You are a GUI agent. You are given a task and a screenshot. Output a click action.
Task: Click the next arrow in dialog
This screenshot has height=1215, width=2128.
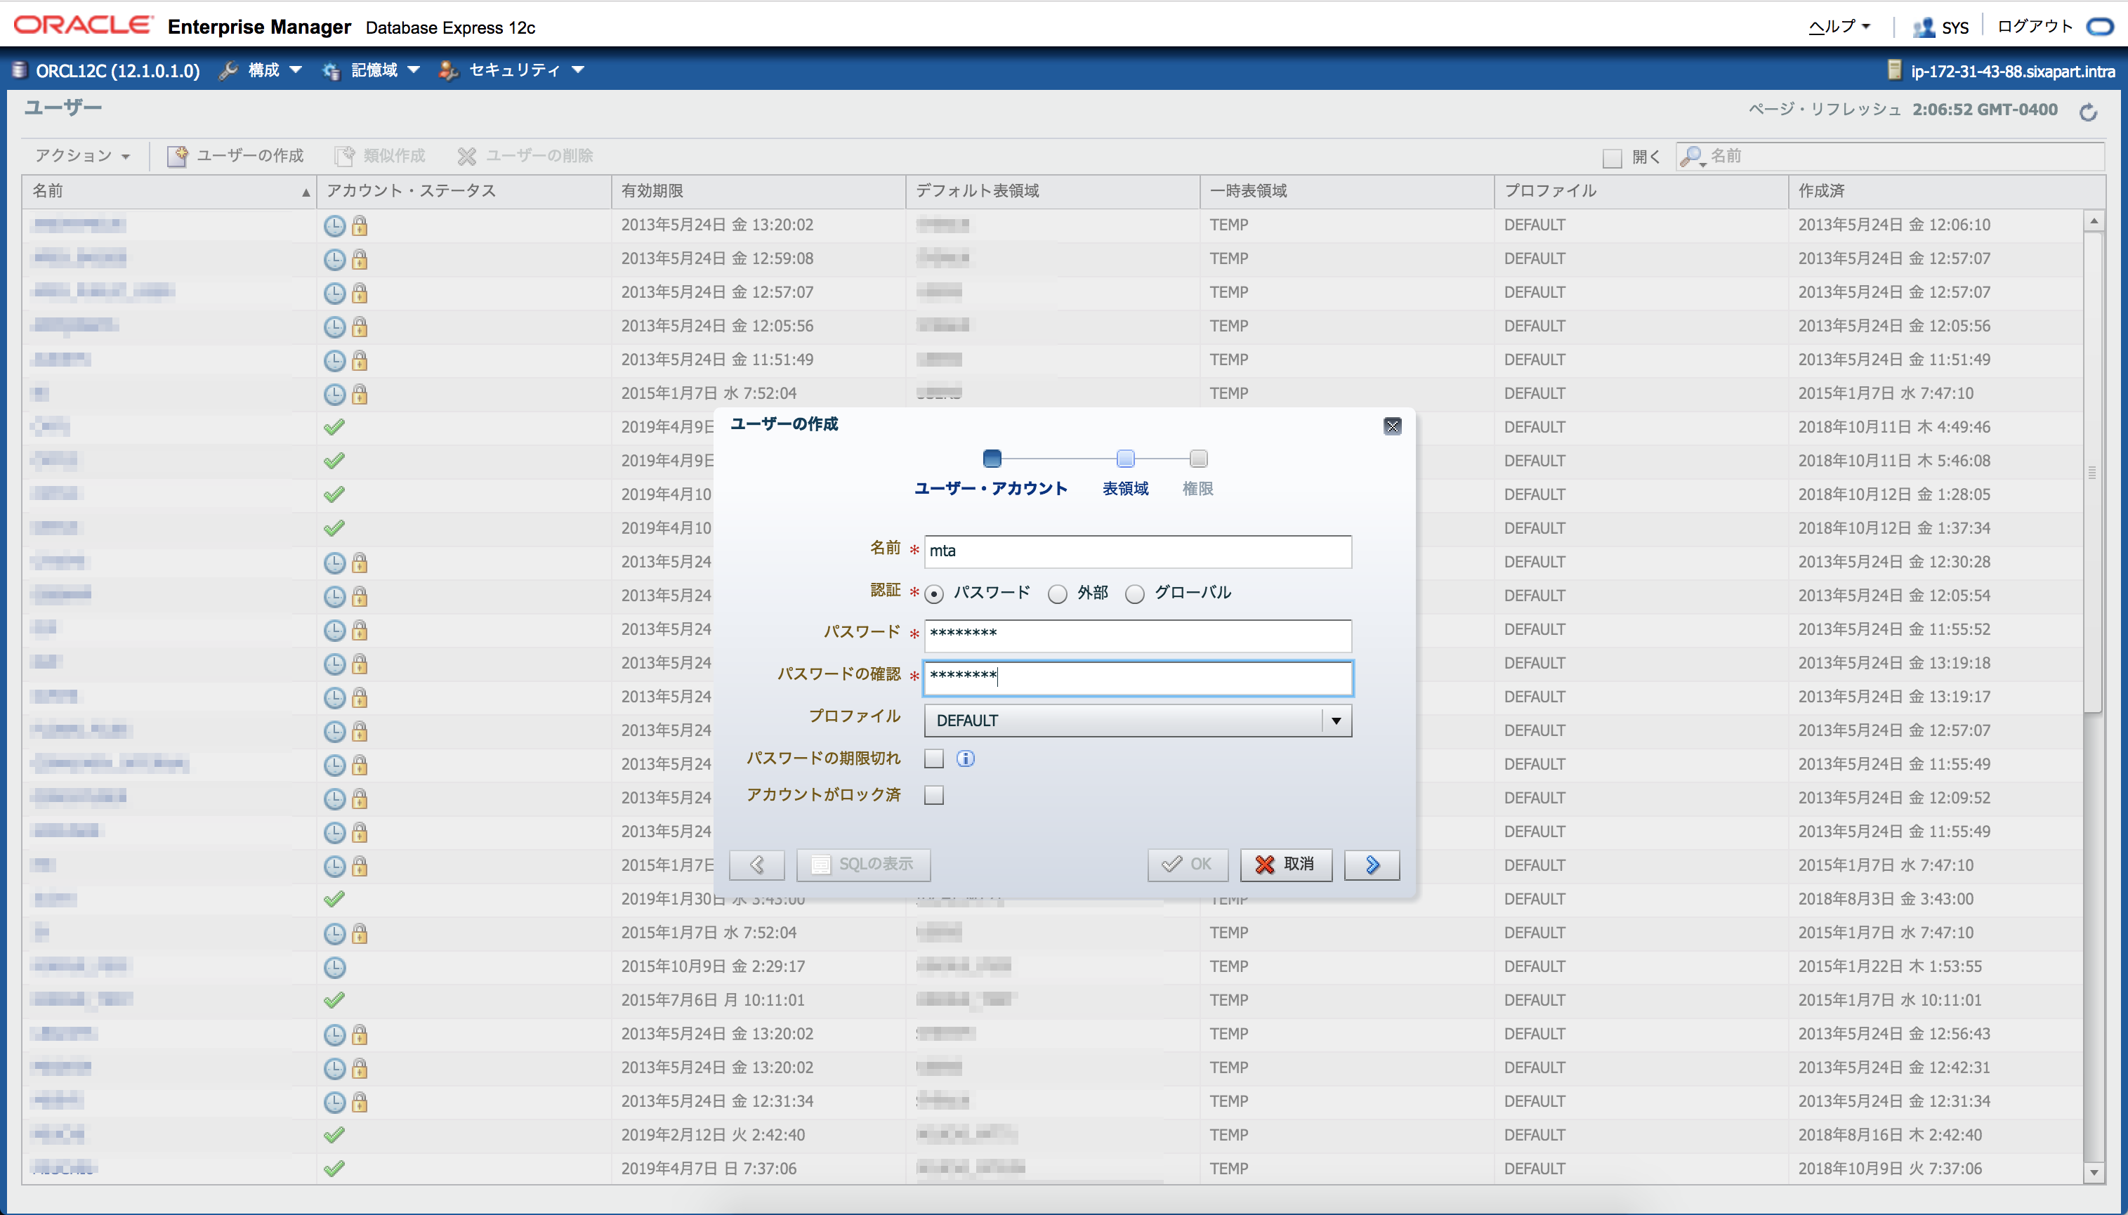[x=1371, y=865]
